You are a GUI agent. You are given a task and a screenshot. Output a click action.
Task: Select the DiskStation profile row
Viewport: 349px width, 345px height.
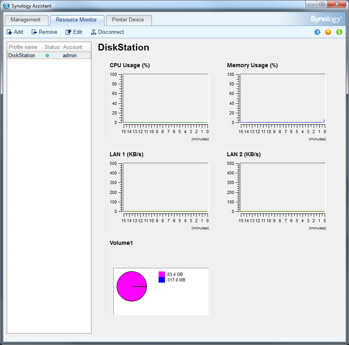(49, 55)
